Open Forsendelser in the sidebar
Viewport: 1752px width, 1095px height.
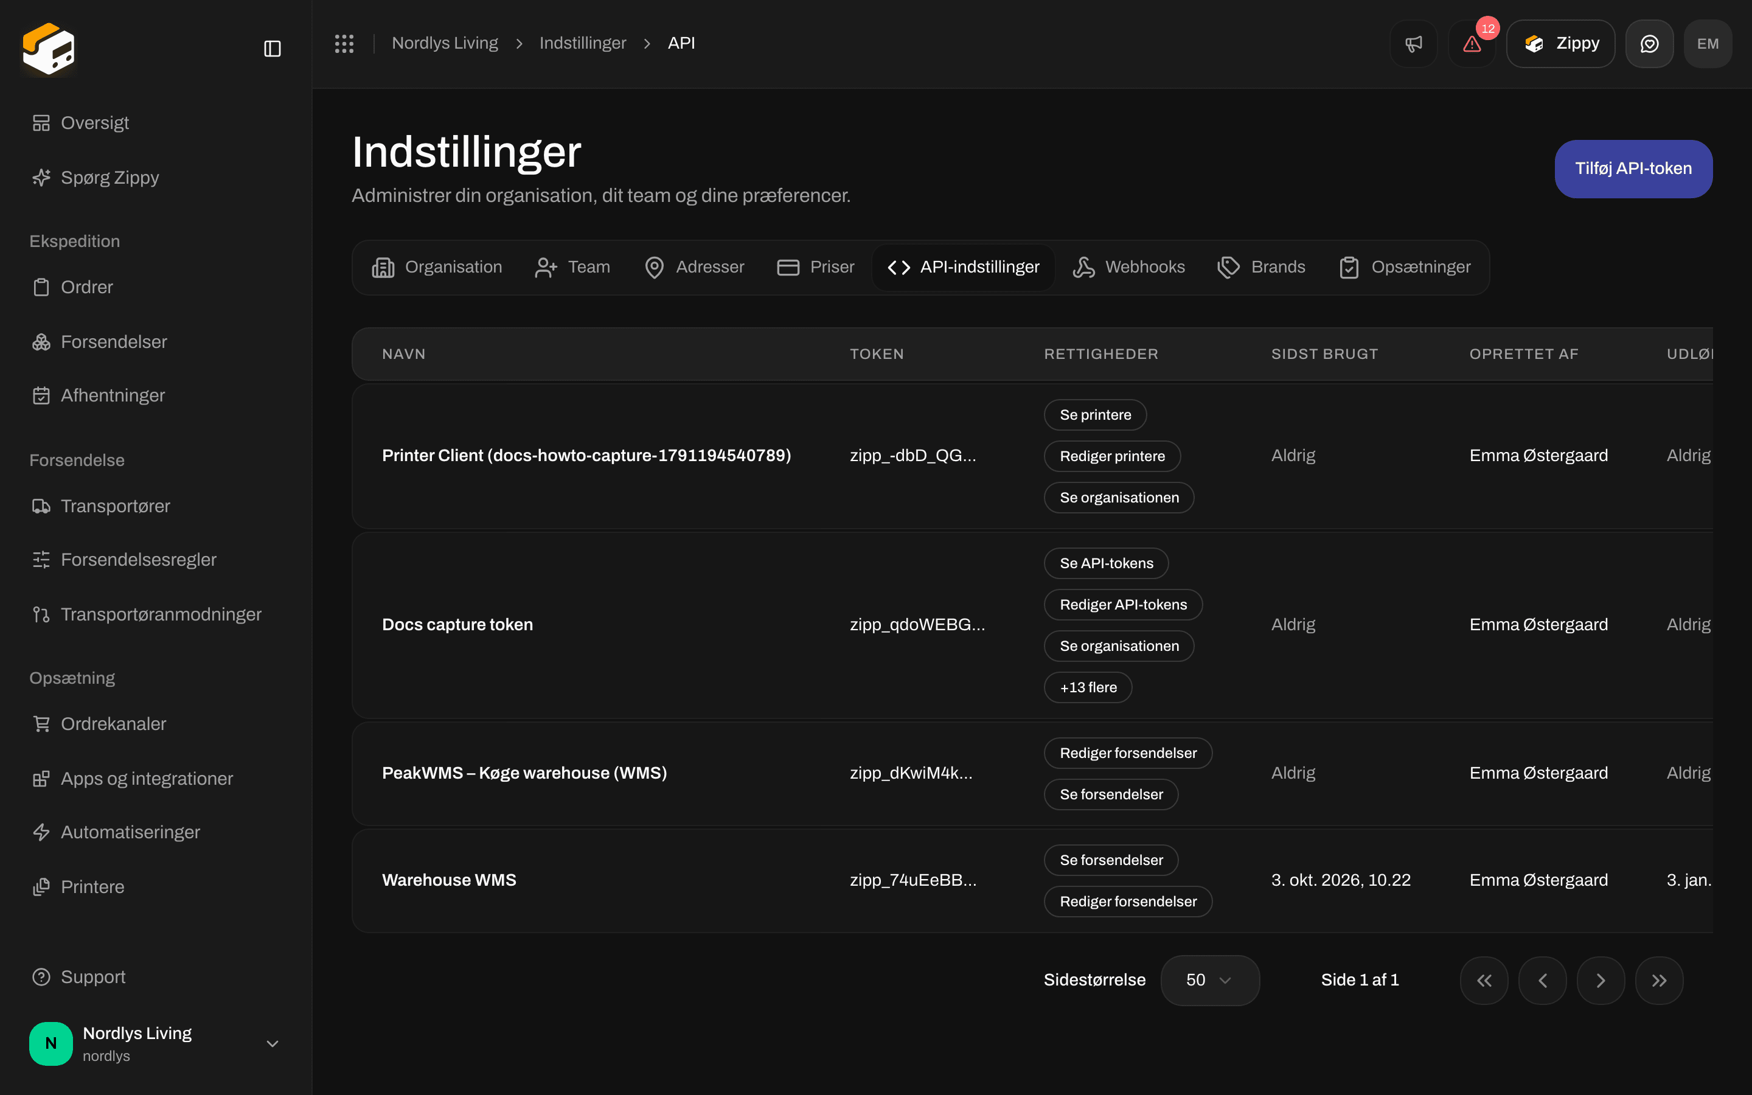pyautogui.click(x=156, y=342)
